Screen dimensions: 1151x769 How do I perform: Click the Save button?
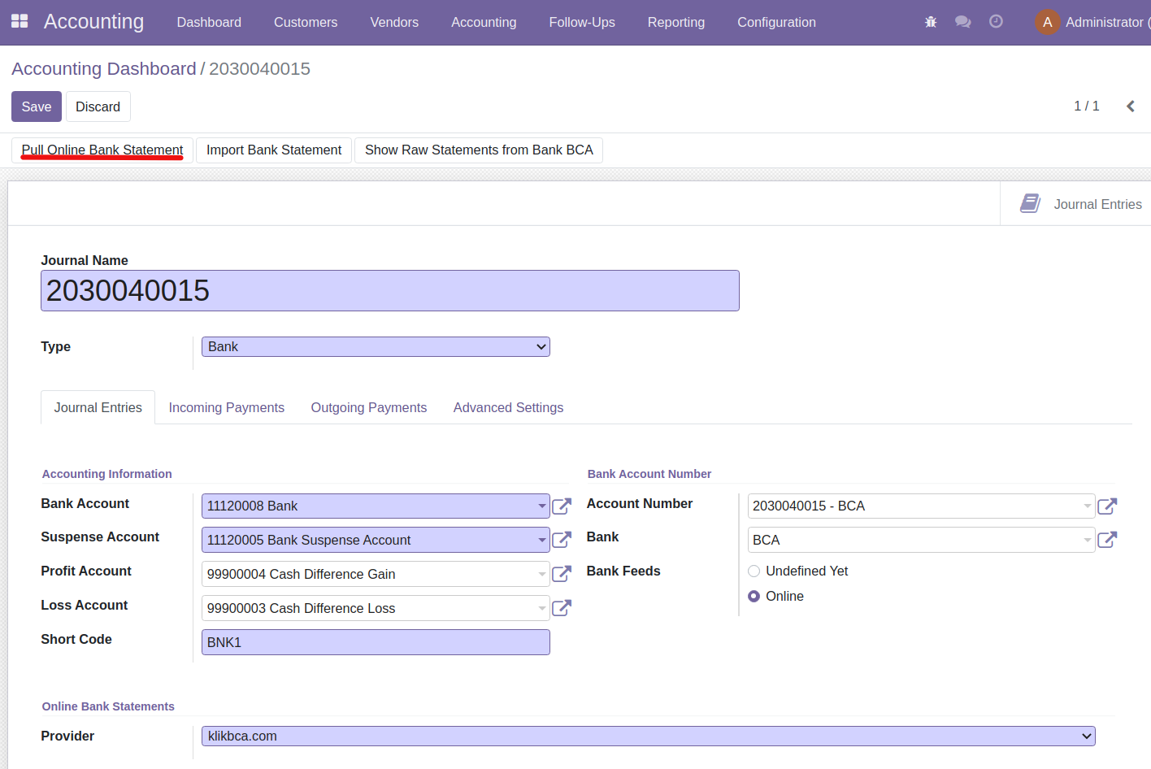click(37, 106)
